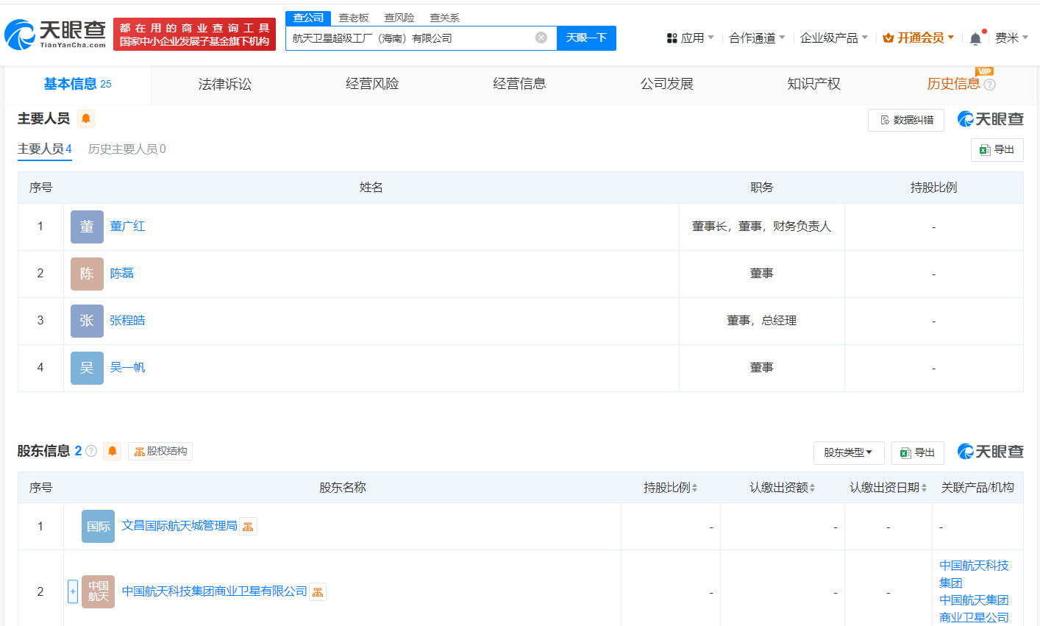1040x626 pixels.
Task: Open the 股东类型 filter dropdown
Action: (x=848, y=452)
